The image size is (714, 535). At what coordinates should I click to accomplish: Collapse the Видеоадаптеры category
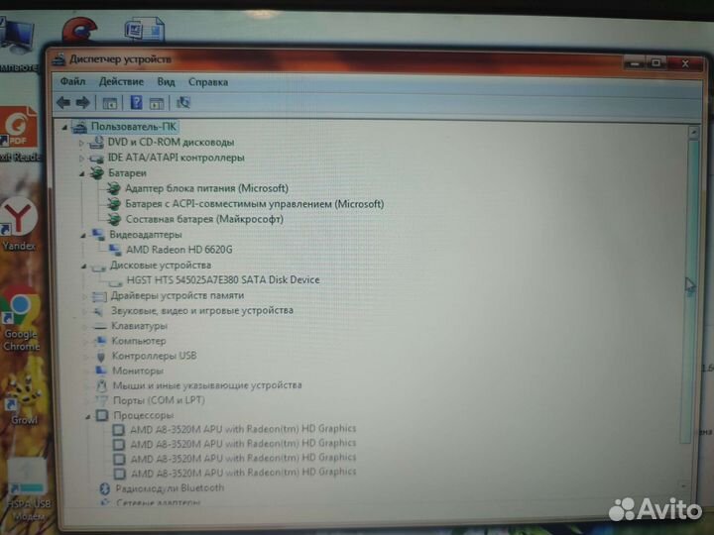pos(83,236)
